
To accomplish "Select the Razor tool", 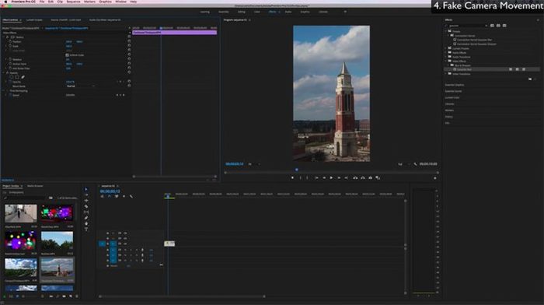I will click(x=86, y=206).
